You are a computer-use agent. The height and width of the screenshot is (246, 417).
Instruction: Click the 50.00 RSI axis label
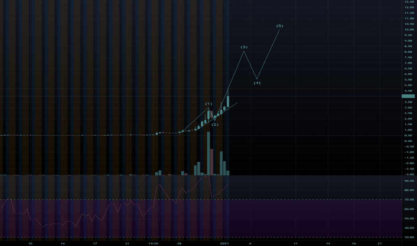pyautogui.click(x=409, y=218)
